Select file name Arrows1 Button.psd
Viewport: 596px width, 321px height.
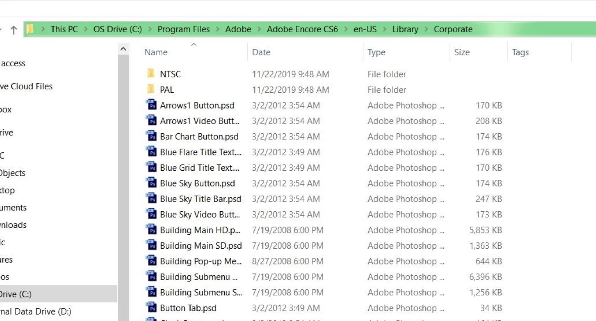coord(197,105)
